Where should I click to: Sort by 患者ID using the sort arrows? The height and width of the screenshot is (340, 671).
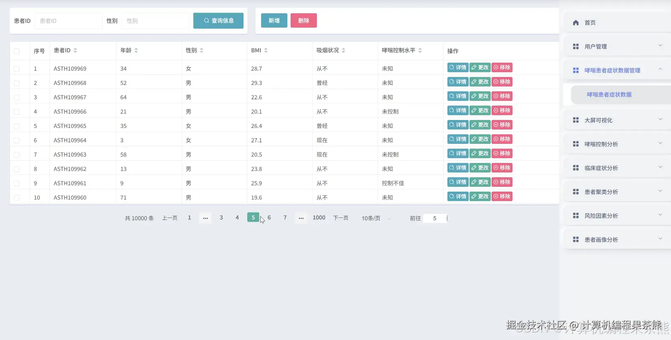coord(75,50)
